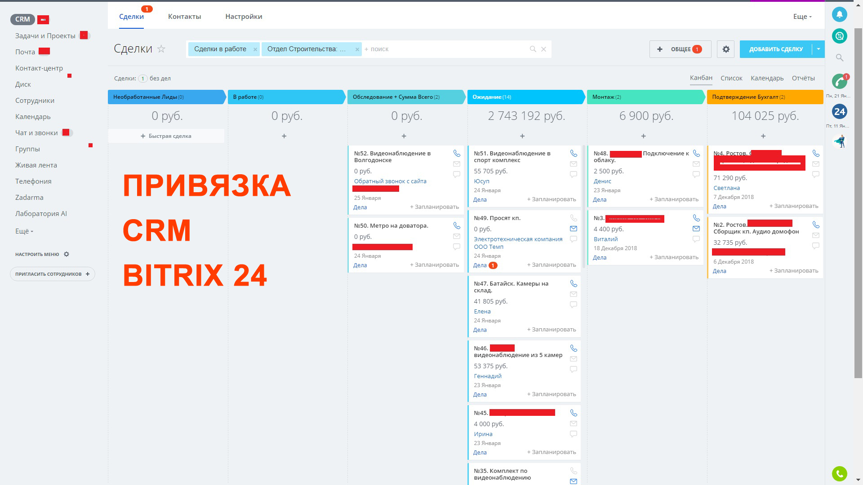The width and height of the screenshot is (863, 485).
Task: Call contact on deal №52
Action: 457,154
